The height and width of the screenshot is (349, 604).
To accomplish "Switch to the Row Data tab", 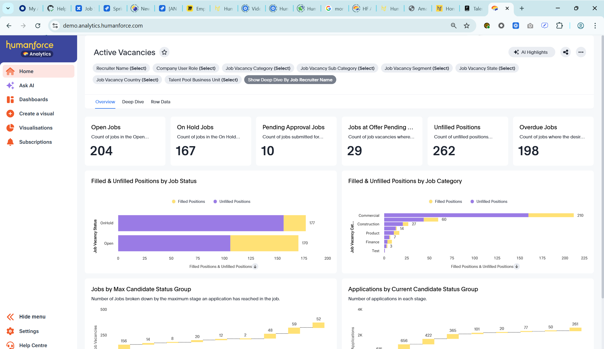I will pos(160,102).
